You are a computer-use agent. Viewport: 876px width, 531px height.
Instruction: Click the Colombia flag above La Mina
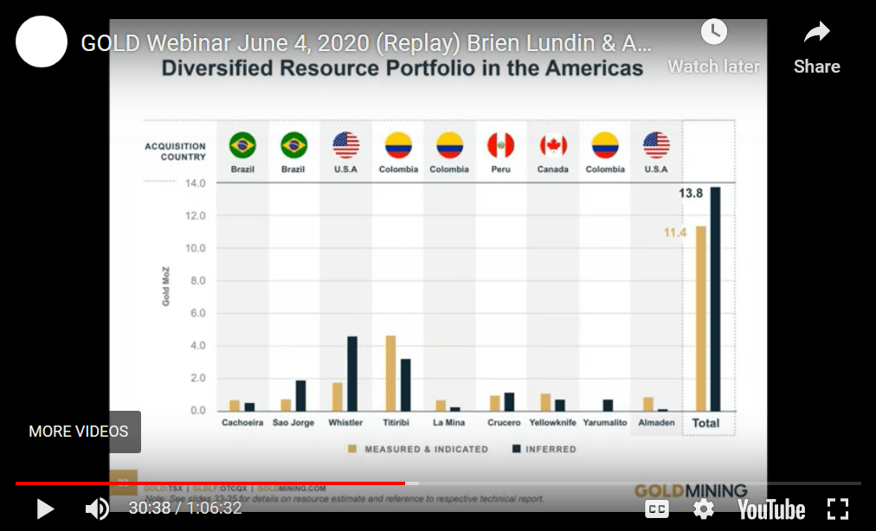point(450,146)
